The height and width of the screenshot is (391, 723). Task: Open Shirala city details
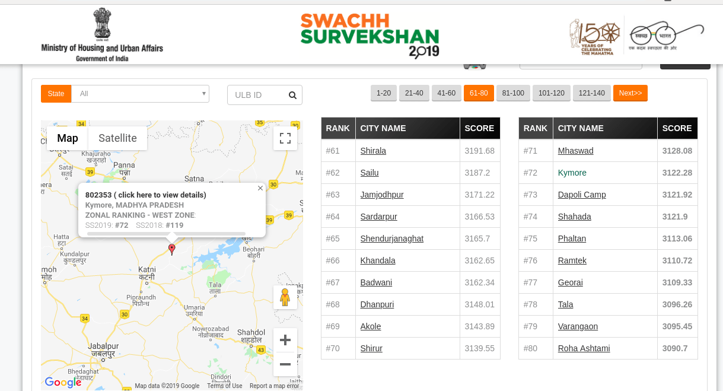[x=373, y=150]
